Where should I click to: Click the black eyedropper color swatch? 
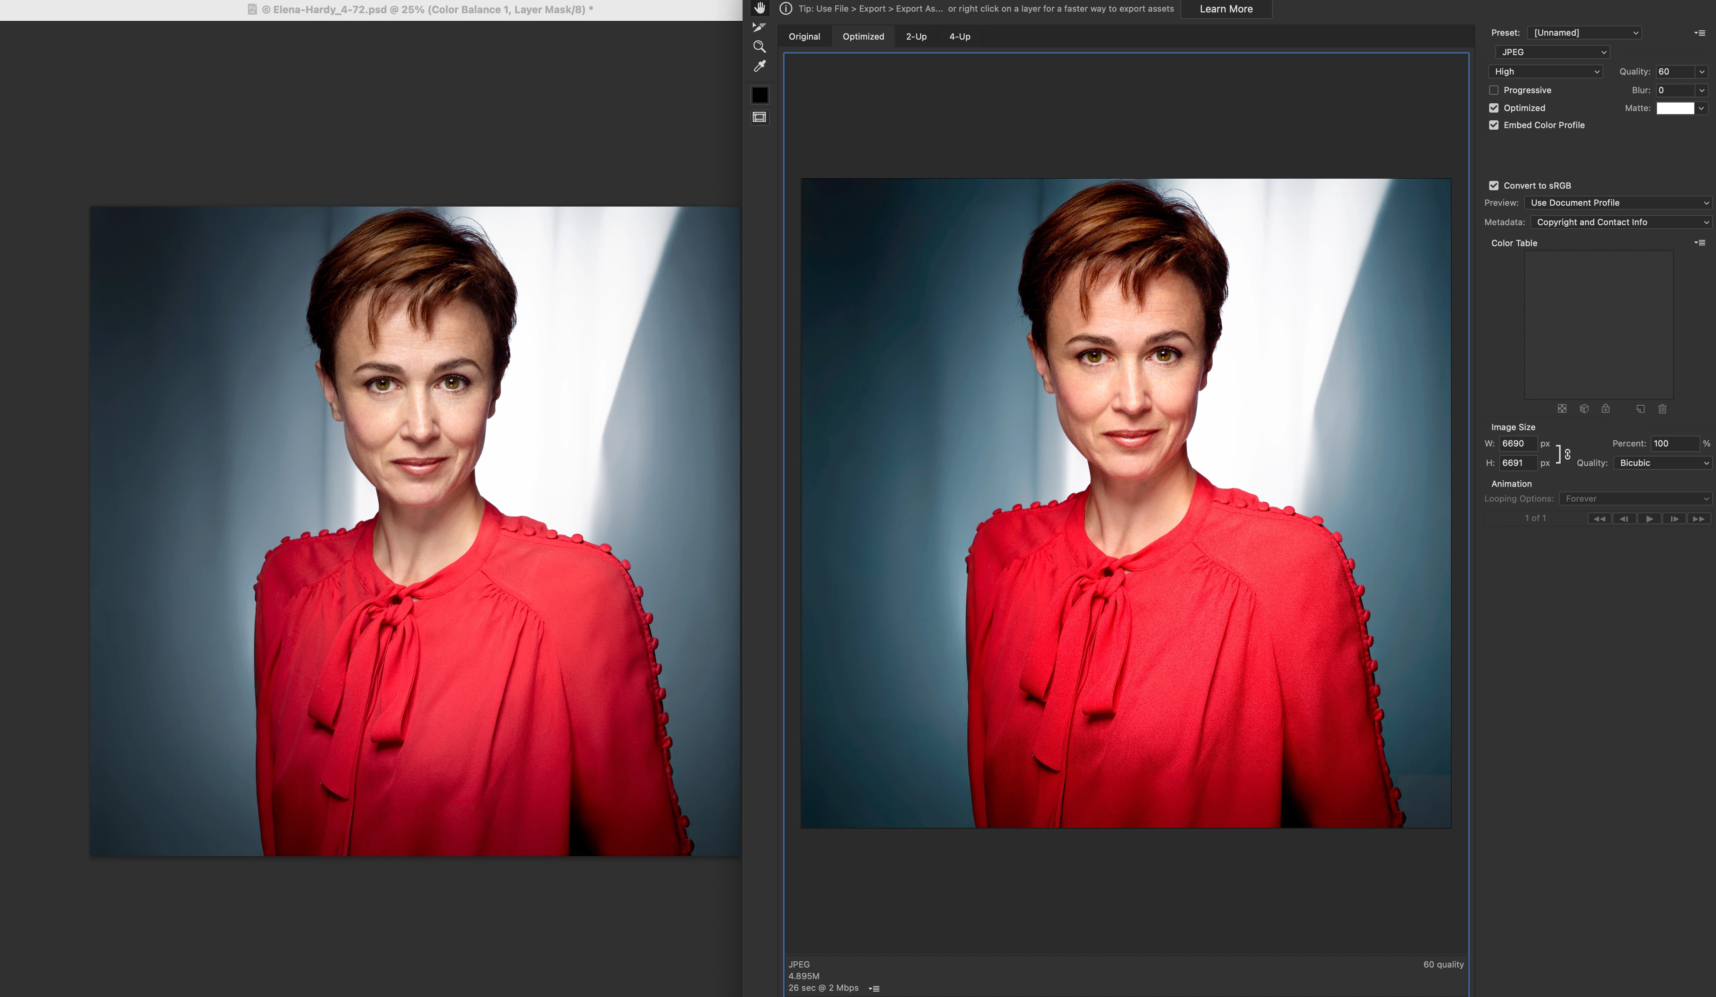[759, 95]
